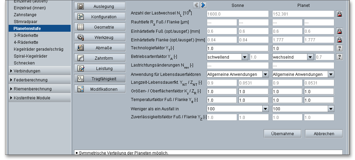Open help for Technologiefaktor row
The image size is (355, 160).
[339, 48]
